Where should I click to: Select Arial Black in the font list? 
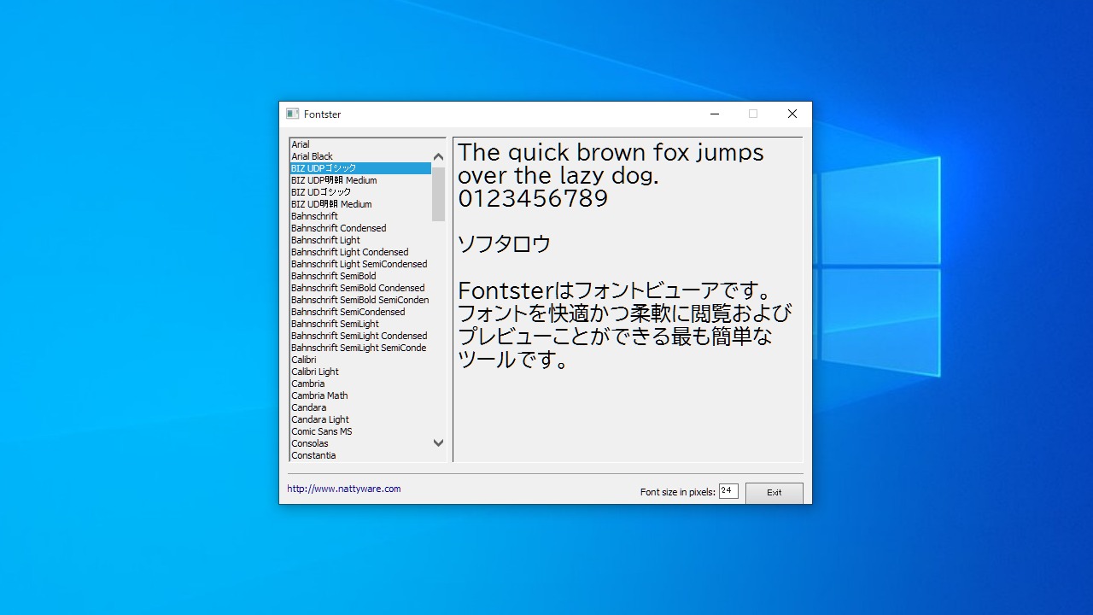360,156
